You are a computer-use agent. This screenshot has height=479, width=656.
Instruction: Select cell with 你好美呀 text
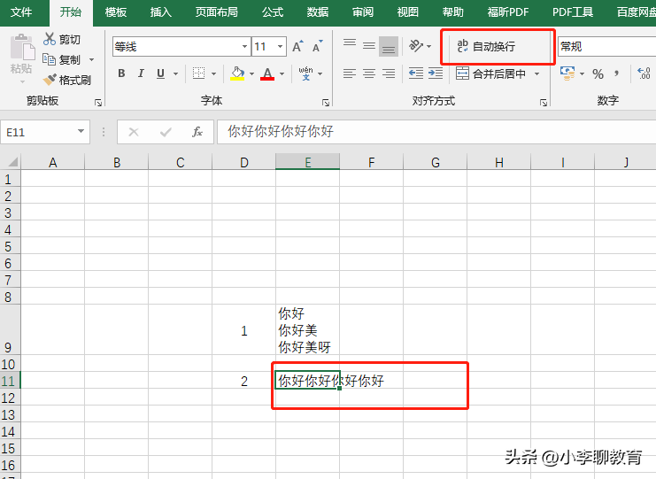pyautogui.click(x=307, y=329)
